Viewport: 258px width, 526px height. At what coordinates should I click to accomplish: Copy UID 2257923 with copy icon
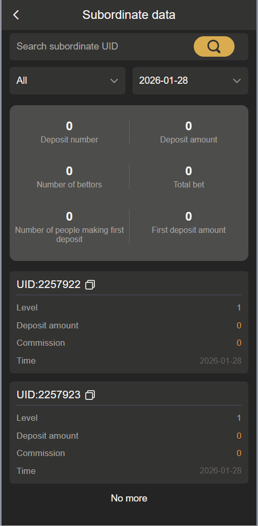(90, 395)
